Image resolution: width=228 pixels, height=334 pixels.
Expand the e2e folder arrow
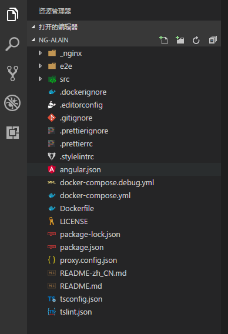point(41,66)
